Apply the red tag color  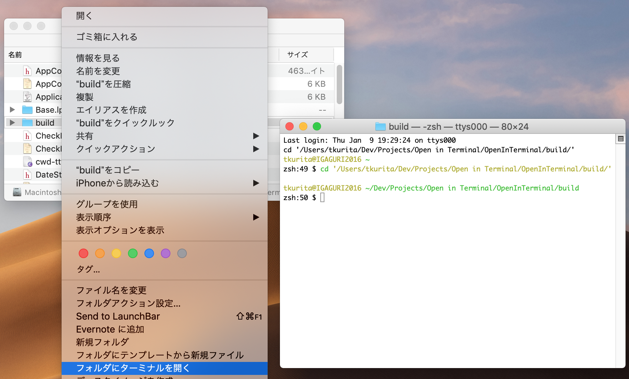pyautogui.click(x=84, y=253)
